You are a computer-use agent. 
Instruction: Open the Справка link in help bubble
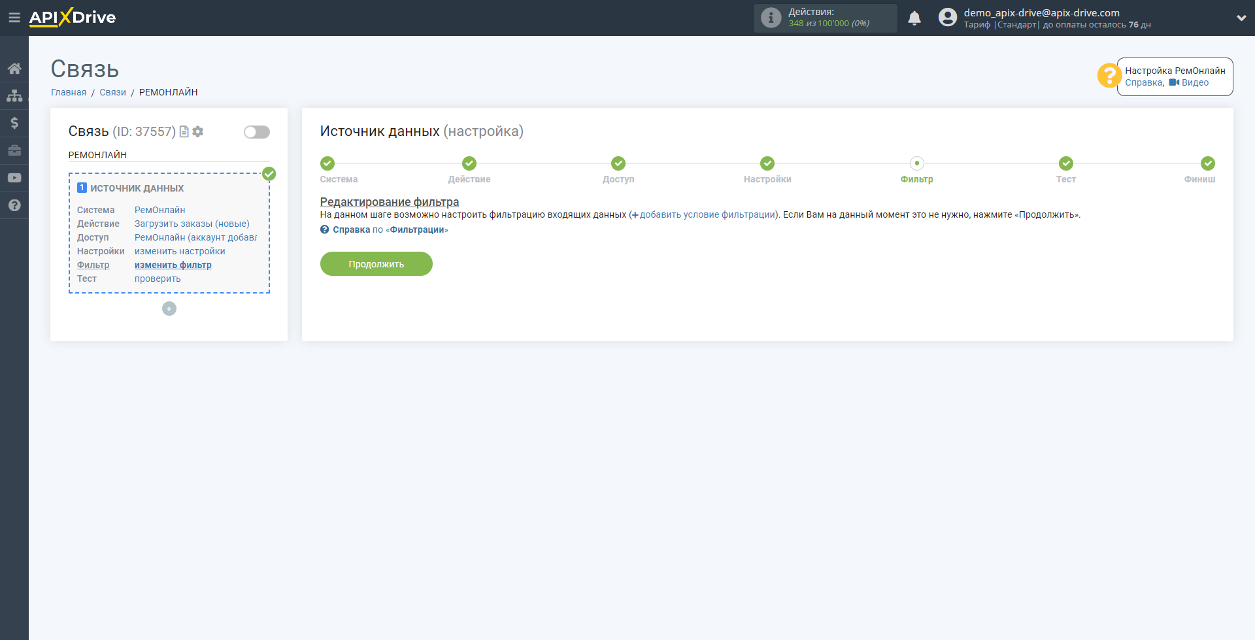(x=1144, y=82)
